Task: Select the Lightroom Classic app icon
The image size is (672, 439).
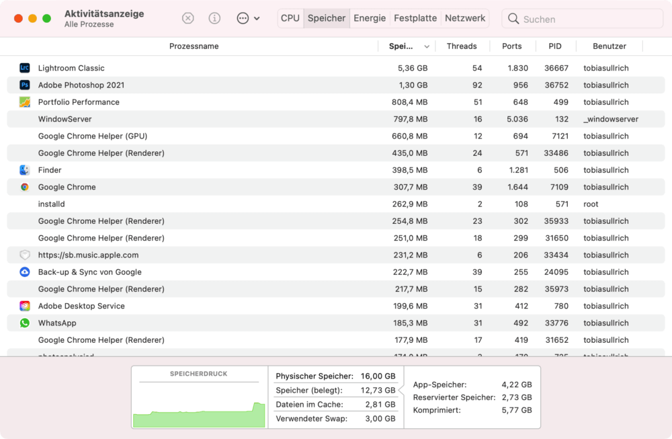Action: click(25, 68)
